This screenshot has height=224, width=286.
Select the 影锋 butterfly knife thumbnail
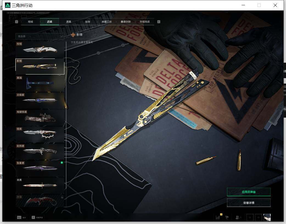[40, 66]
